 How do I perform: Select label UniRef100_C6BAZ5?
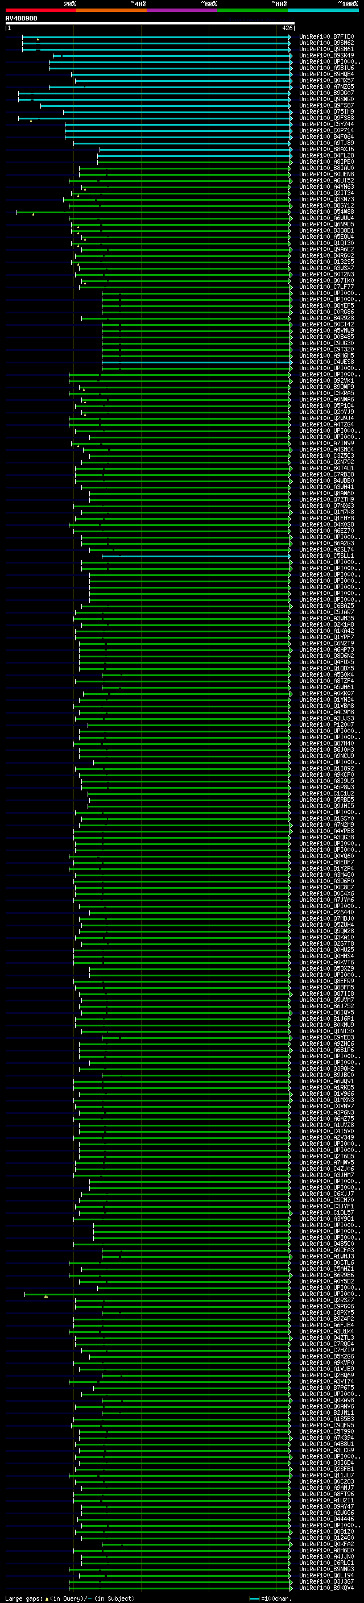(x=326, y=606)
